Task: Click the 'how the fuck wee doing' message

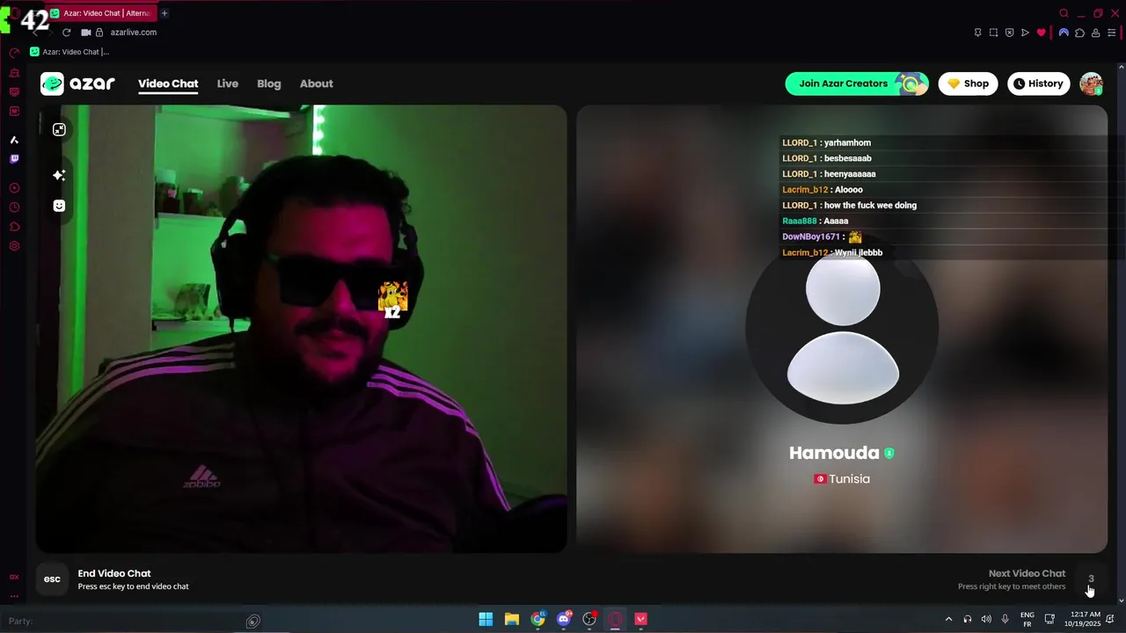Action: coord(849,206)
